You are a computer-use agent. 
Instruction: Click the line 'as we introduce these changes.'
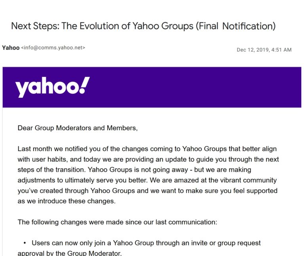66,201
